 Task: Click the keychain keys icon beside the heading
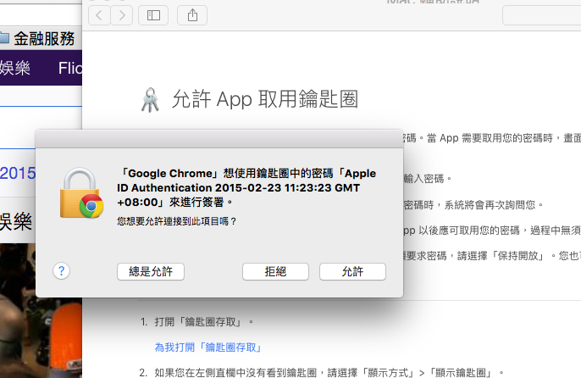click(150, 99)
